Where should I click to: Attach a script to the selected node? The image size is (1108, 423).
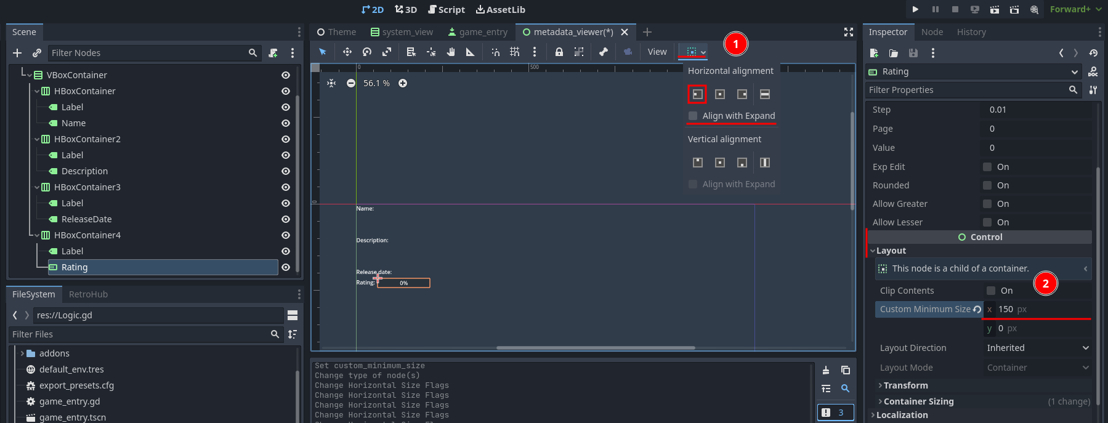(x=273, y=53)
